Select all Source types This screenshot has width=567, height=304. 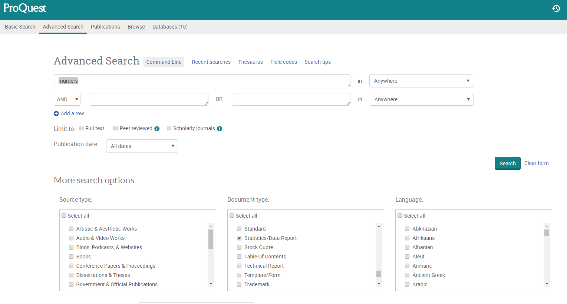pos(64,215)
